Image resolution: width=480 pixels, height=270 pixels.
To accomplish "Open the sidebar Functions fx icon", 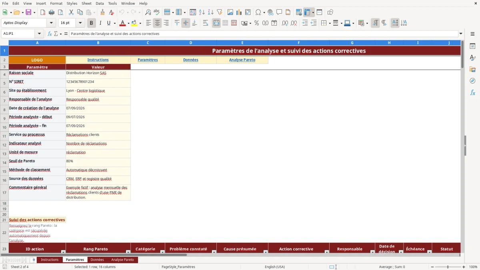I will tap(472, 92).
